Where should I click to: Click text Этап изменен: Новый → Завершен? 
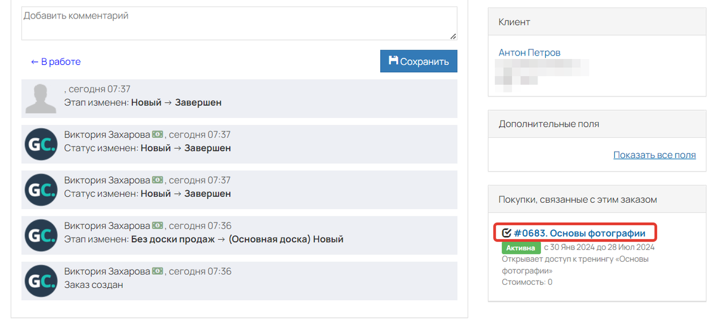pyautogui.click(x=143, y=103)
